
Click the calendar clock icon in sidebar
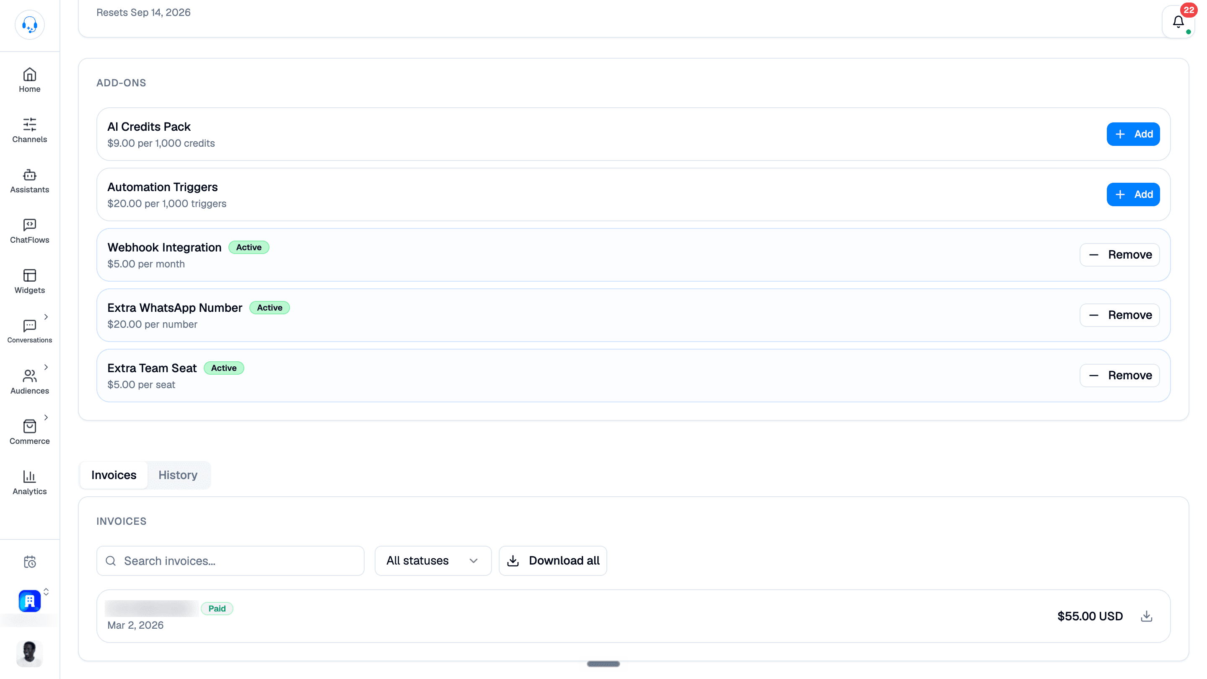point(29,561)
